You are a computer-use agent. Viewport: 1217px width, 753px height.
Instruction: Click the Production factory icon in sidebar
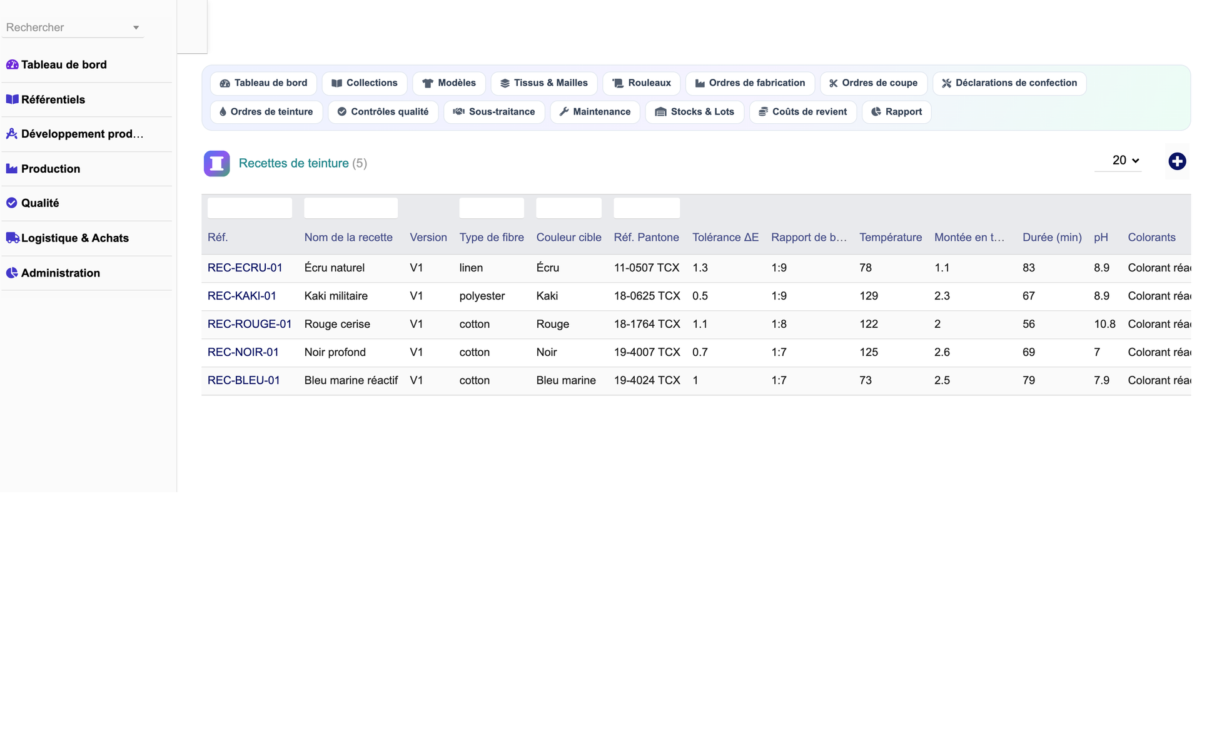(12, 169)
